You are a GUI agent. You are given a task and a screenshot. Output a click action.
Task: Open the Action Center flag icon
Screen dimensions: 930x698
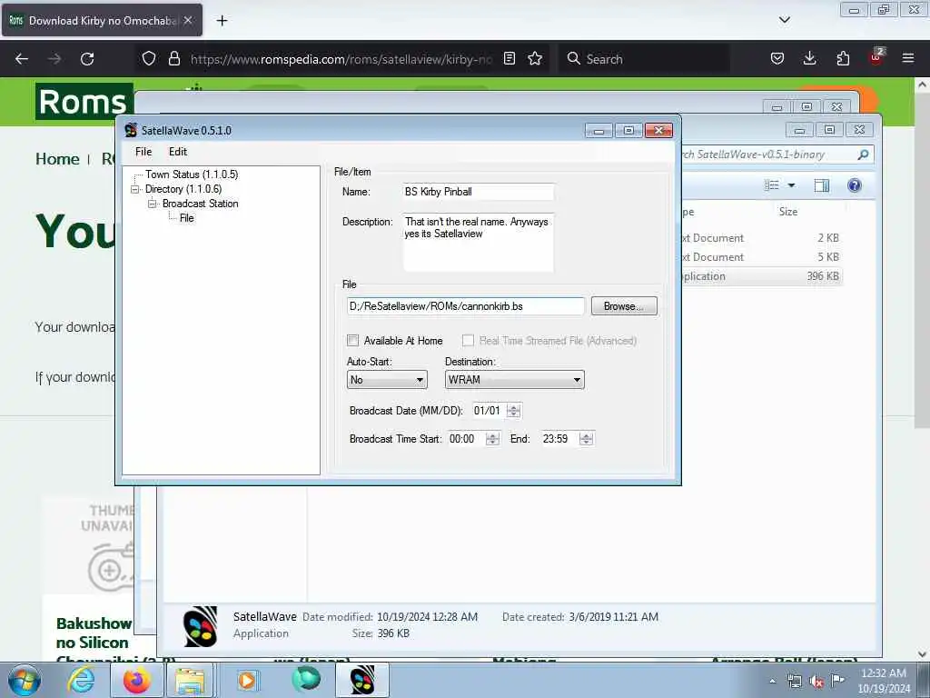point(837,680)
